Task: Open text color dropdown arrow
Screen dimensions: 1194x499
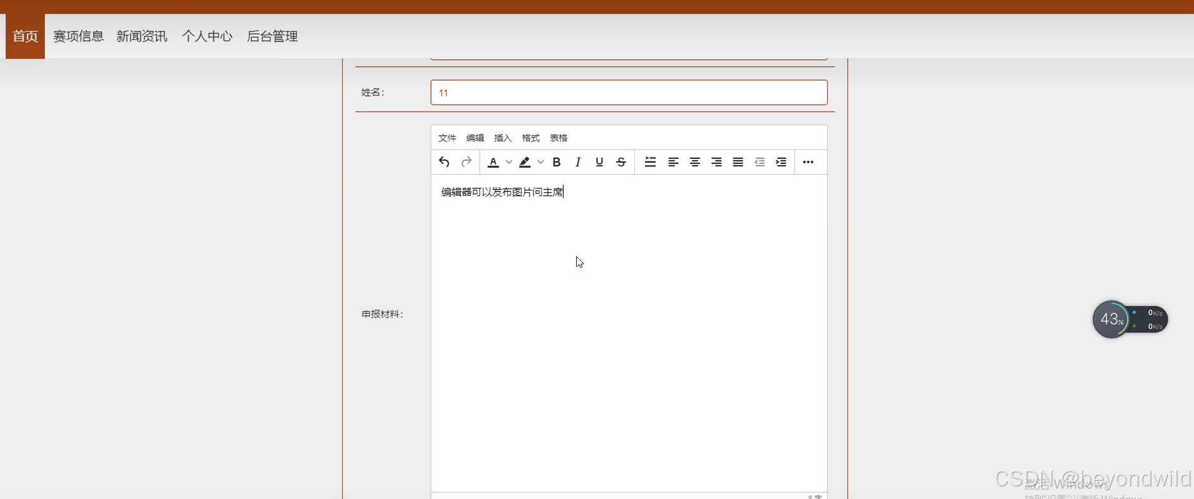Action: click(x=509, y=162)
